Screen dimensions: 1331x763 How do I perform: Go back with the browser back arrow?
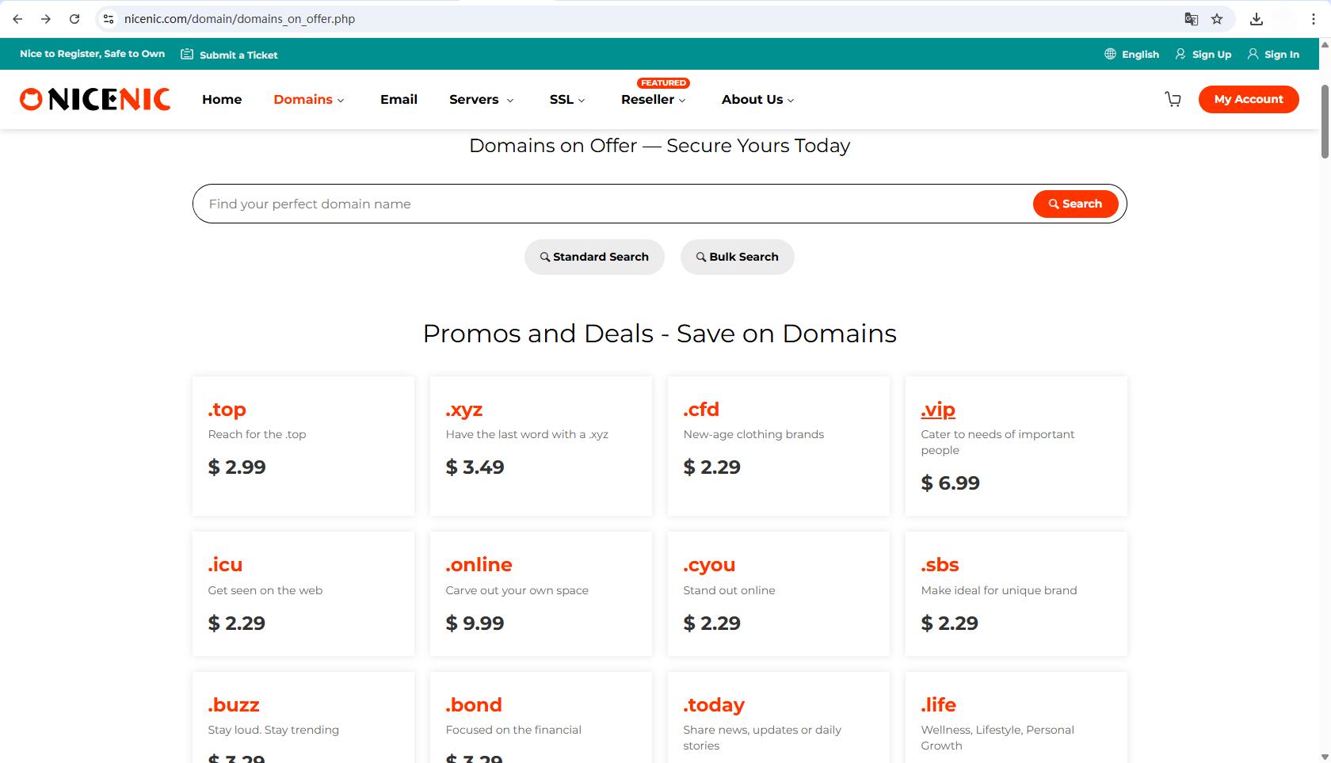pos(17,19)
